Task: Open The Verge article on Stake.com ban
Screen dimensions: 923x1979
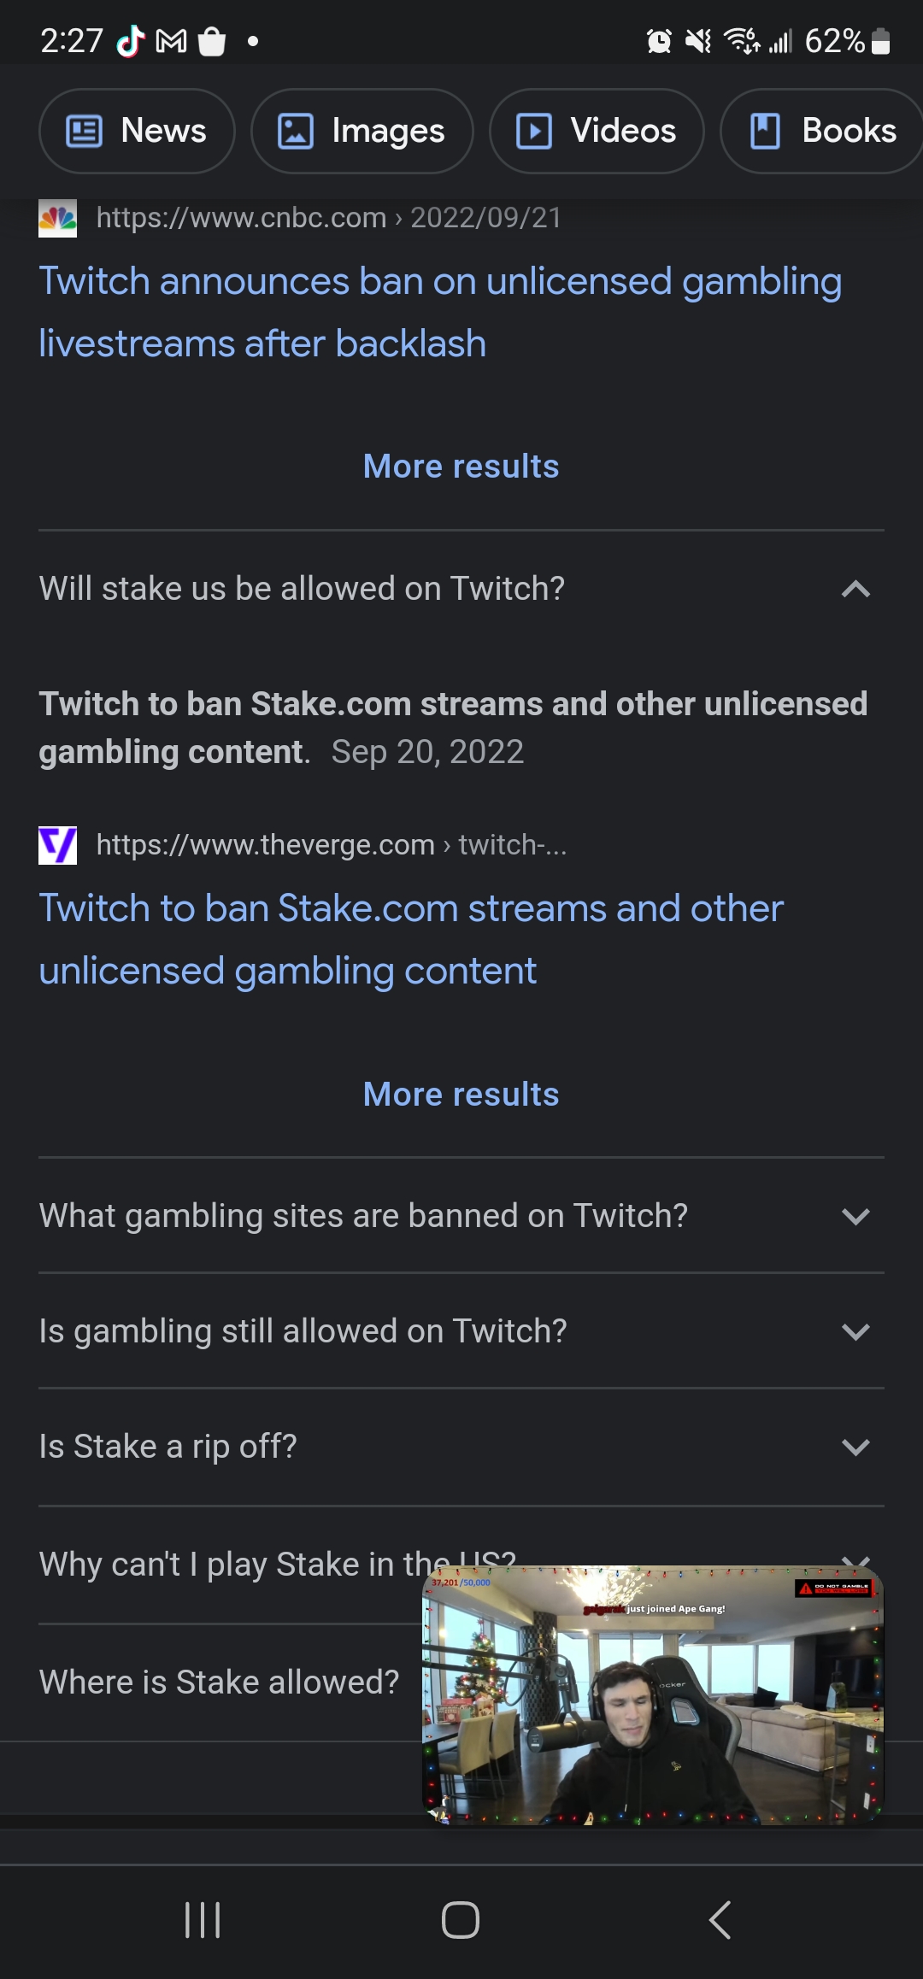Action: tap(411, 939)
